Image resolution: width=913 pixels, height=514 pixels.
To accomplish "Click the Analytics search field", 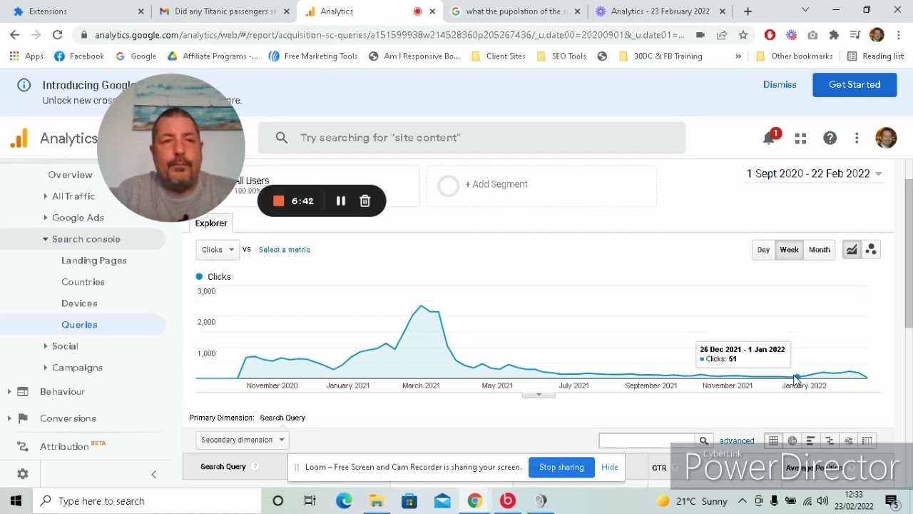I will 471,138.
